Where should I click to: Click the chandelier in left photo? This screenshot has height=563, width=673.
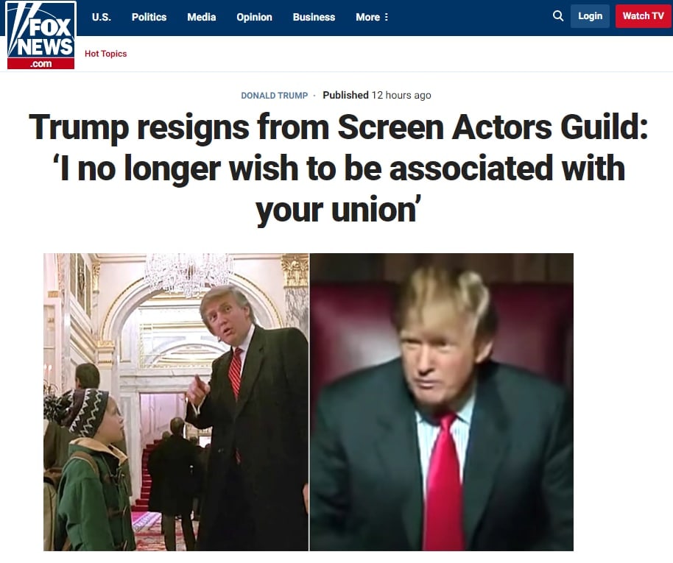[188, 275]
